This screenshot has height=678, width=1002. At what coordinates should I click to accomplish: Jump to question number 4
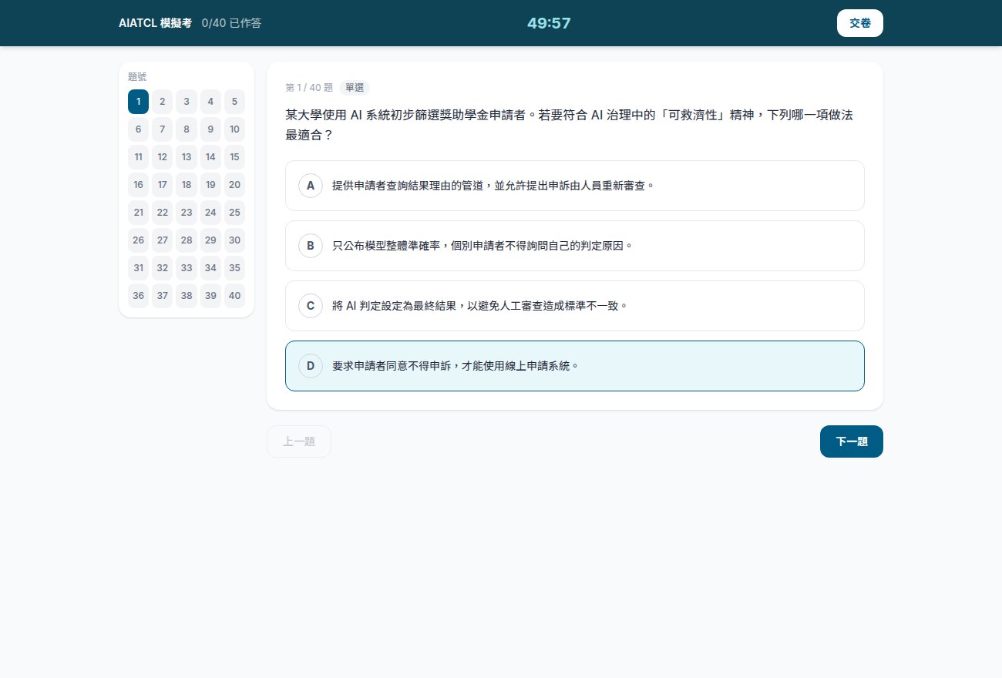(210, 102)
